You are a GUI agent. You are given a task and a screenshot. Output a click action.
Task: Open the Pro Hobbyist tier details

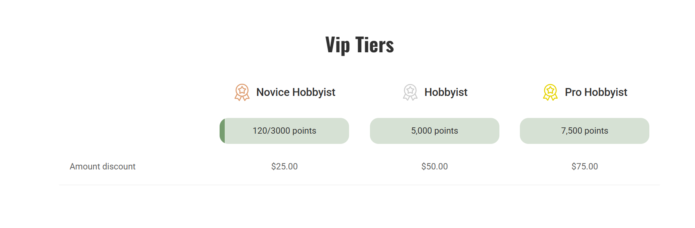[596, 92]
